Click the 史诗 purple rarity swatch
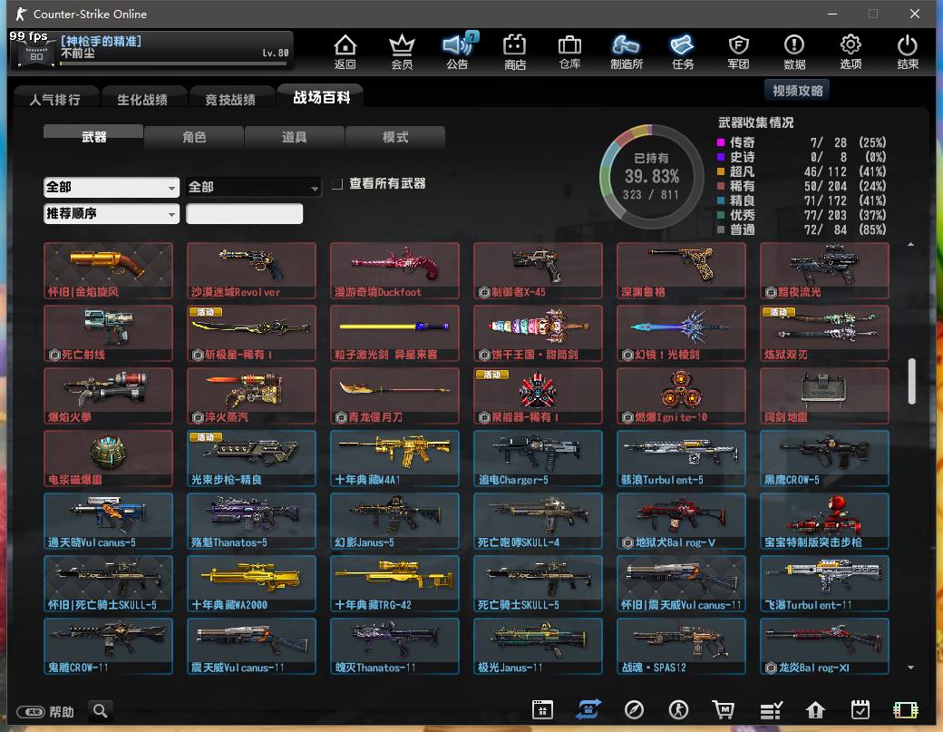The width and height of the screenshot is (943, 732). pos(721,157)
